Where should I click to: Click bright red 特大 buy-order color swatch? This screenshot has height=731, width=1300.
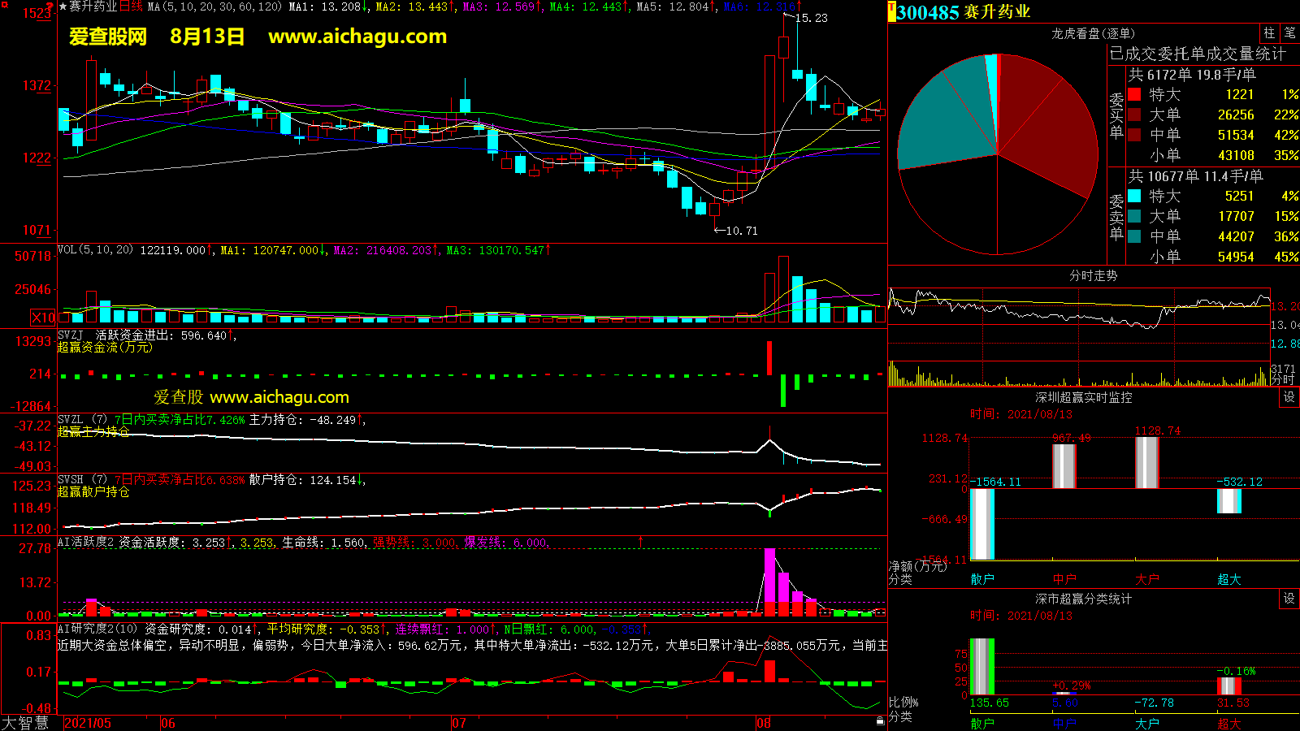coord(1134,95)
